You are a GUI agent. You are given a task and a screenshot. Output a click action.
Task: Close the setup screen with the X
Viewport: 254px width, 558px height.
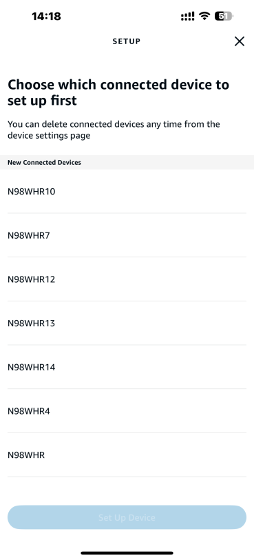click(240, 41)
